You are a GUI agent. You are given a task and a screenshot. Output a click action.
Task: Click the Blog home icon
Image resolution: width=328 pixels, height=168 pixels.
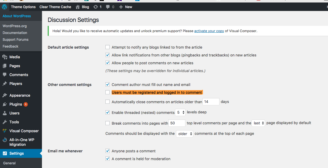[78, 7]
